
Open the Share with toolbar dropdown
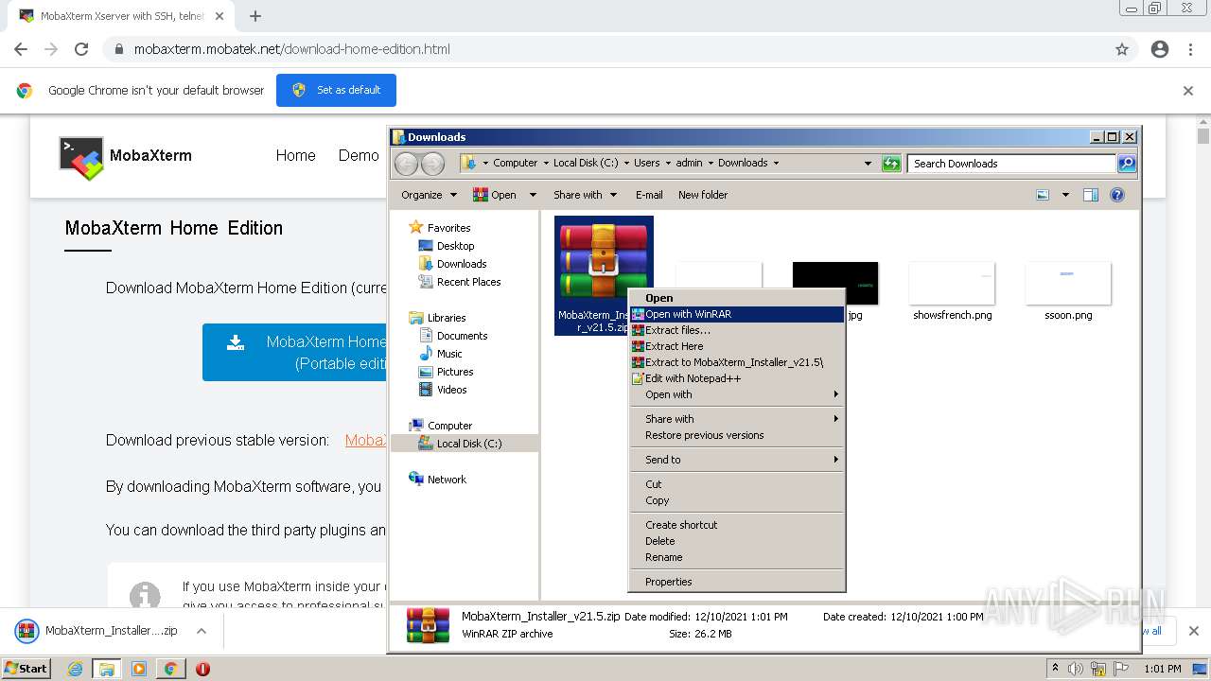click(585, 195)
